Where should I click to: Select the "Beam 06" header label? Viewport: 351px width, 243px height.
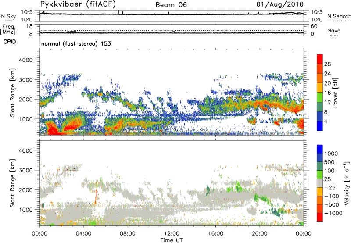pyautogui.click(x=171, y=5)
